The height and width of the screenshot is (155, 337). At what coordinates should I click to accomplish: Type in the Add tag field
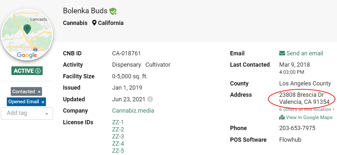(23, 113)
